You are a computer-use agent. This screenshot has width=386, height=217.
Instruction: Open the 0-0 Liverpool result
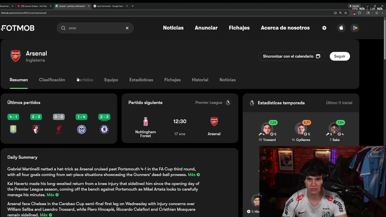point(59,117)
